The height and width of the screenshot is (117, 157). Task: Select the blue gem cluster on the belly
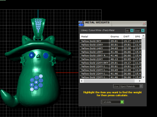pyautogui.click(x=37, y=83)
